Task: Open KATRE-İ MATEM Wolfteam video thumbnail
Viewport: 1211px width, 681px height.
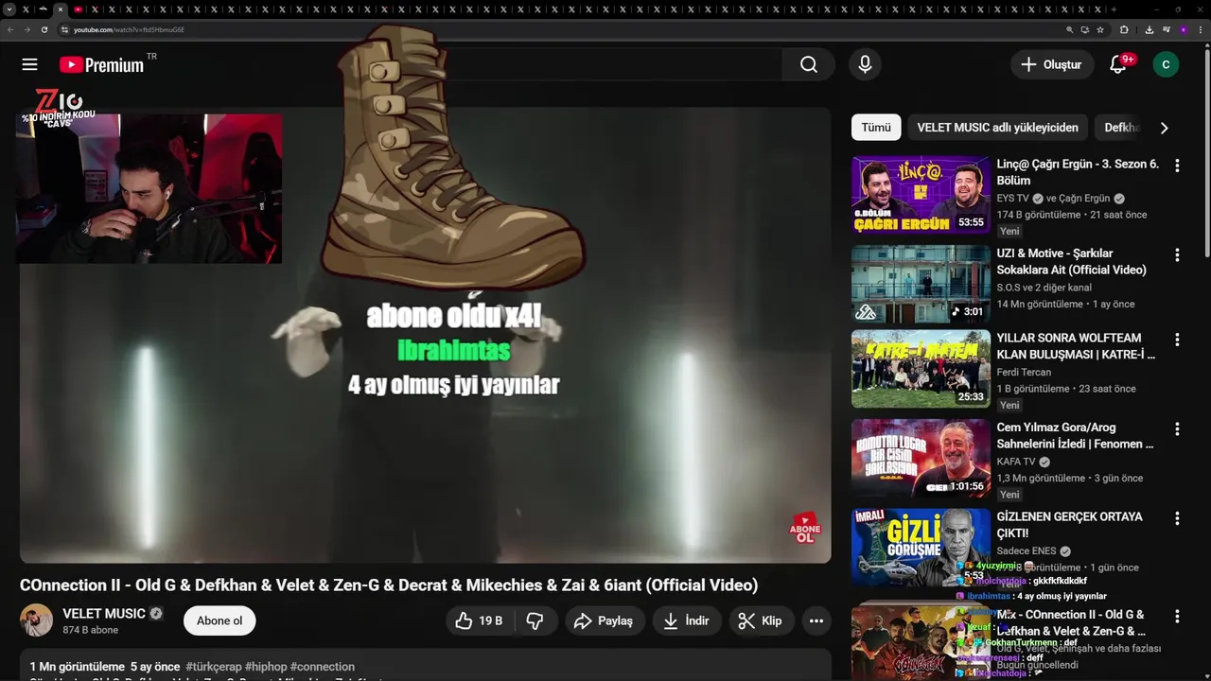Action: pos(921,369)
